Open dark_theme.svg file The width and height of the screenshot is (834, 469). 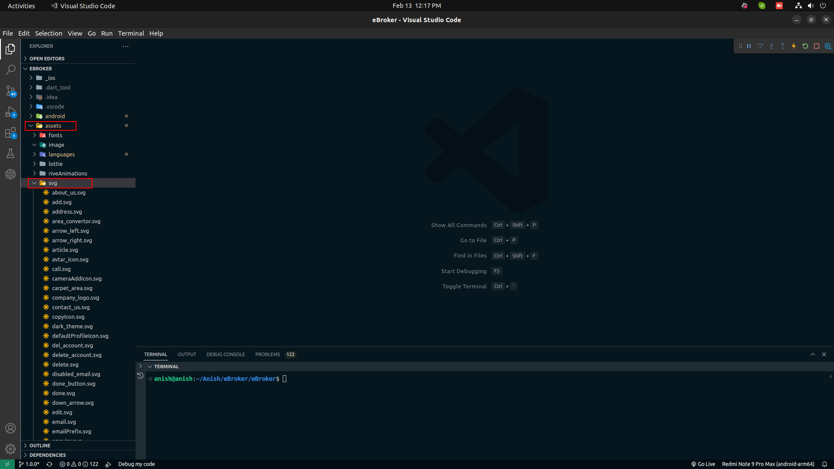[78, 326]
